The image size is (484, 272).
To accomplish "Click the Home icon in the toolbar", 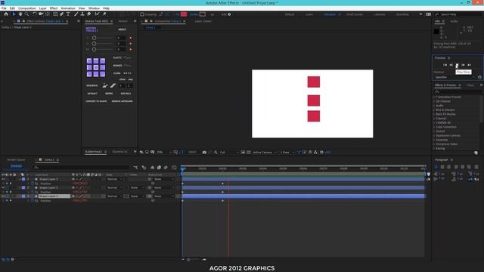I will (6, 14).
